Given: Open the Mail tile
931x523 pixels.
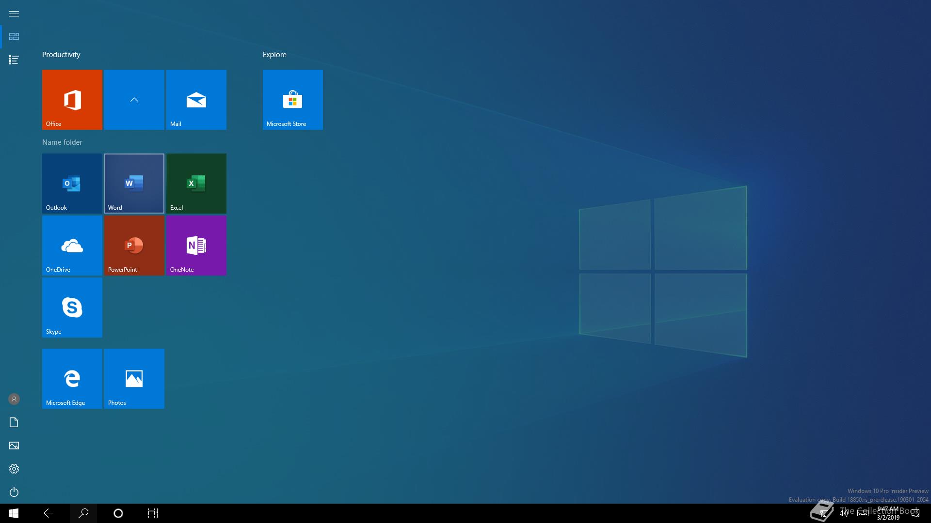Looking at the screenshot, I should click(196, 100).
